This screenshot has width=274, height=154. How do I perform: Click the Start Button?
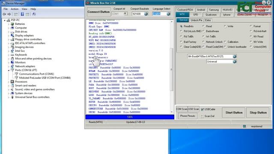[x=234, y=113]
